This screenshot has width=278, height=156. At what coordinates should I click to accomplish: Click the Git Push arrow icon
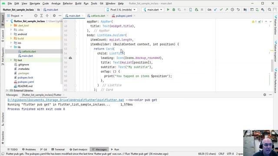click(x=227, y=10)
